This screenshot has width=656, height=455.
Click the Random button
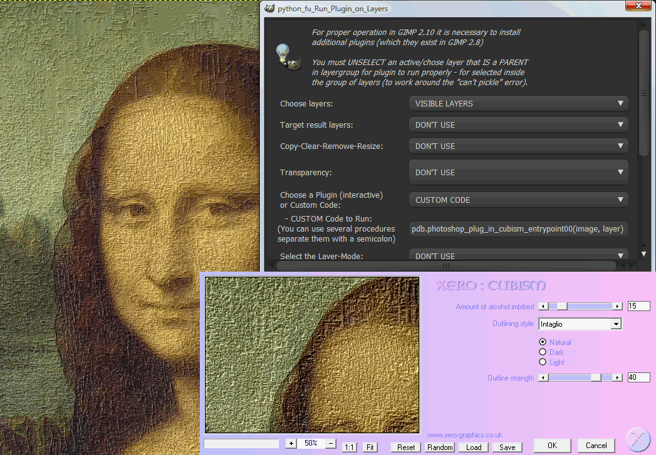point(440,447)
